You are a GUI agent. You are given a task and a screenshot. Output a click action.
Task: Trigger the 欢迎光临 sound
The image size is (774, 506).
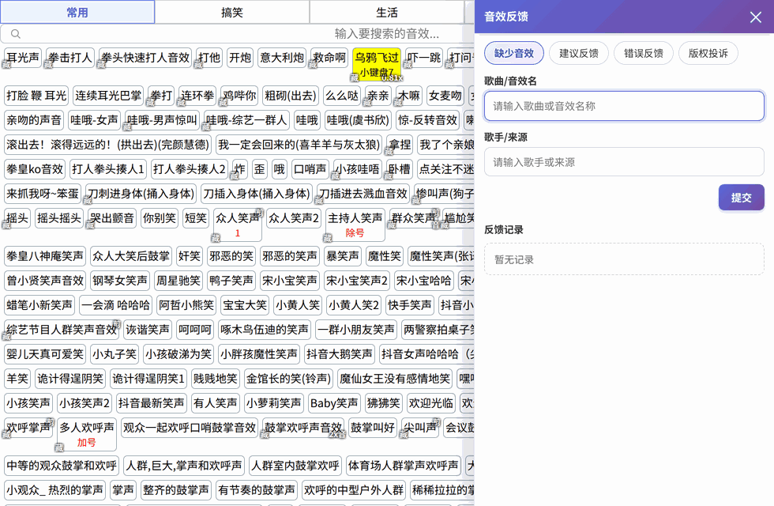pyautogui.click(x=431, y=403)
